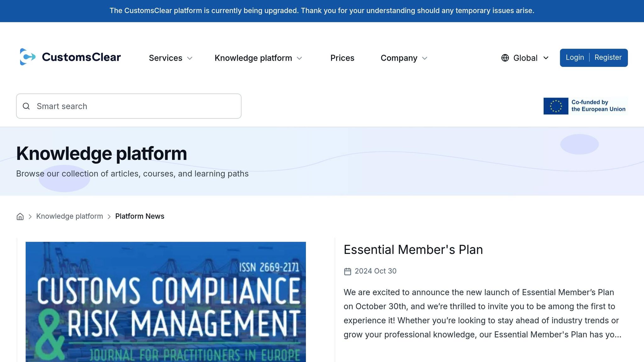Click the globe language icon

coord(505,58)
